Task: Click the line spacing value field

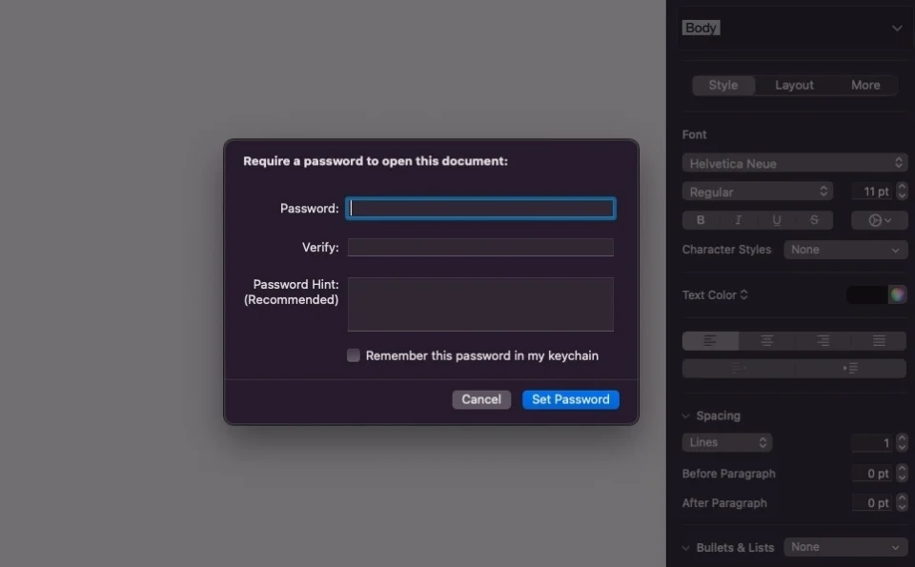Action: pyautogui.click(x=872, y=443)
